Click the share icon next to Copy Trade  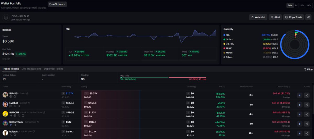click(309, 17)
